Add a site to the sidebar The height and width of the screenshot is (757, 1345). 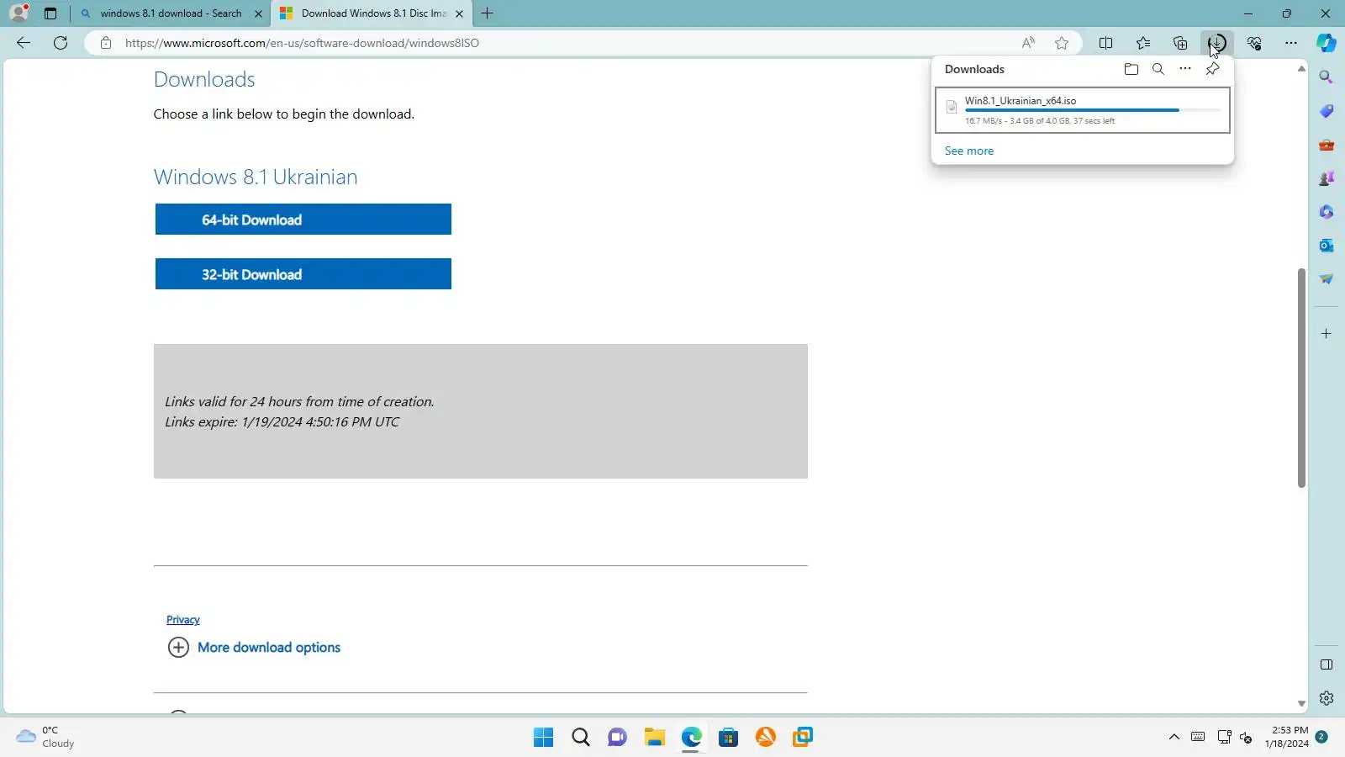point(1327,334)
